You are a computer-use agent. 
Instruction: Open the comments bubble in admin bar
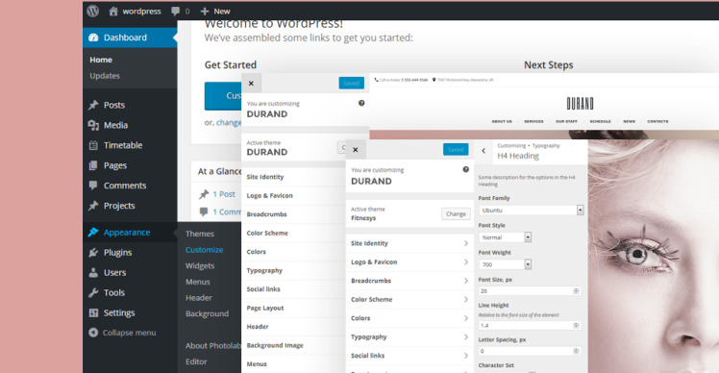click(176, 12)
